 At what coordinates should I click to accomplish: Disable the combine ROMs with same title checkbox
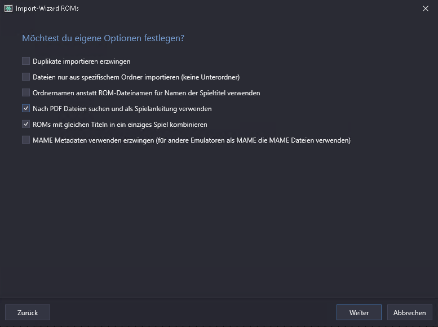point(26,124)
